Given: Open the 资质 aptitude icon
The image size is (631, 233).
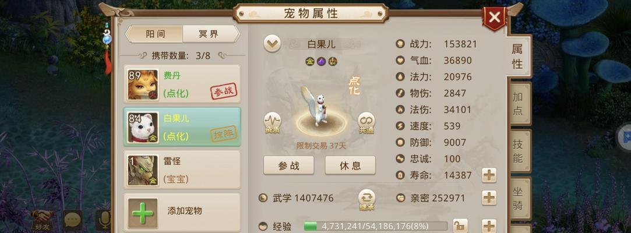Looking at the screenshot, I should [x=272, y=123].
